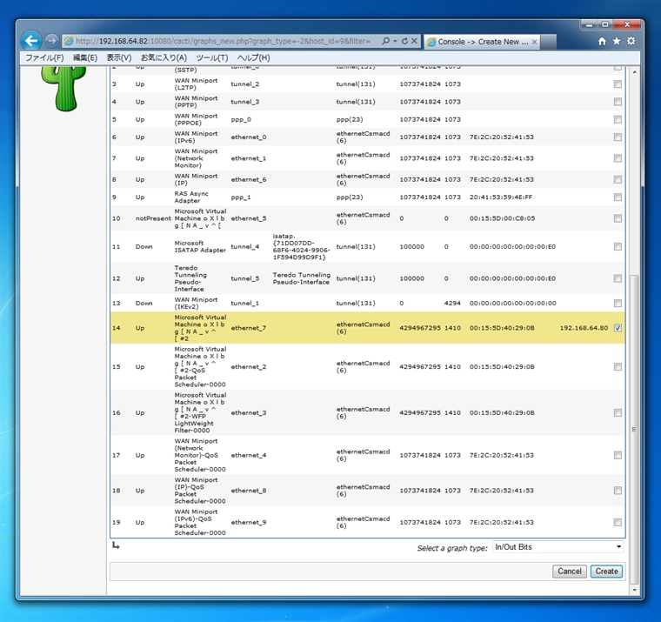Select the Console -> Create New tab
Image resolution: width=661 pixels, height=622 pixels.
coord(482,42)
